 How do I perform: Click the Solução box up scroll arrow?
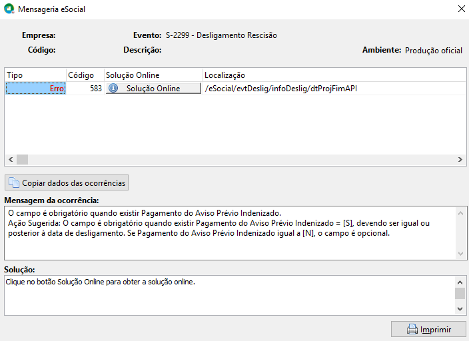(x=460, y=282)
